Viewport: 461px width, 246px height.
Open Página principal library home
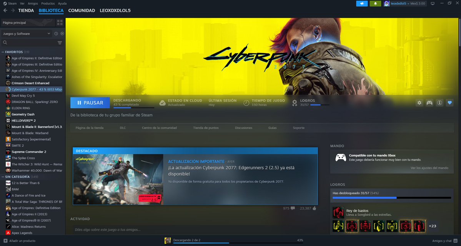28,23
